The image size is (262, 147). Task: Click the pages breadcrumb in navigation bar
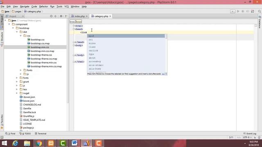click(x=17, y=11)
